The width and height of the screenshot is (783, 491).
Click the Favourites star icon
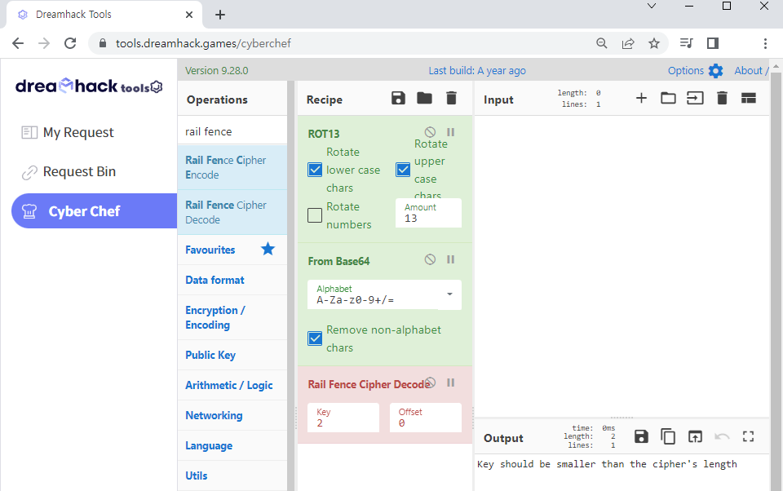click(x=268, y=249)
